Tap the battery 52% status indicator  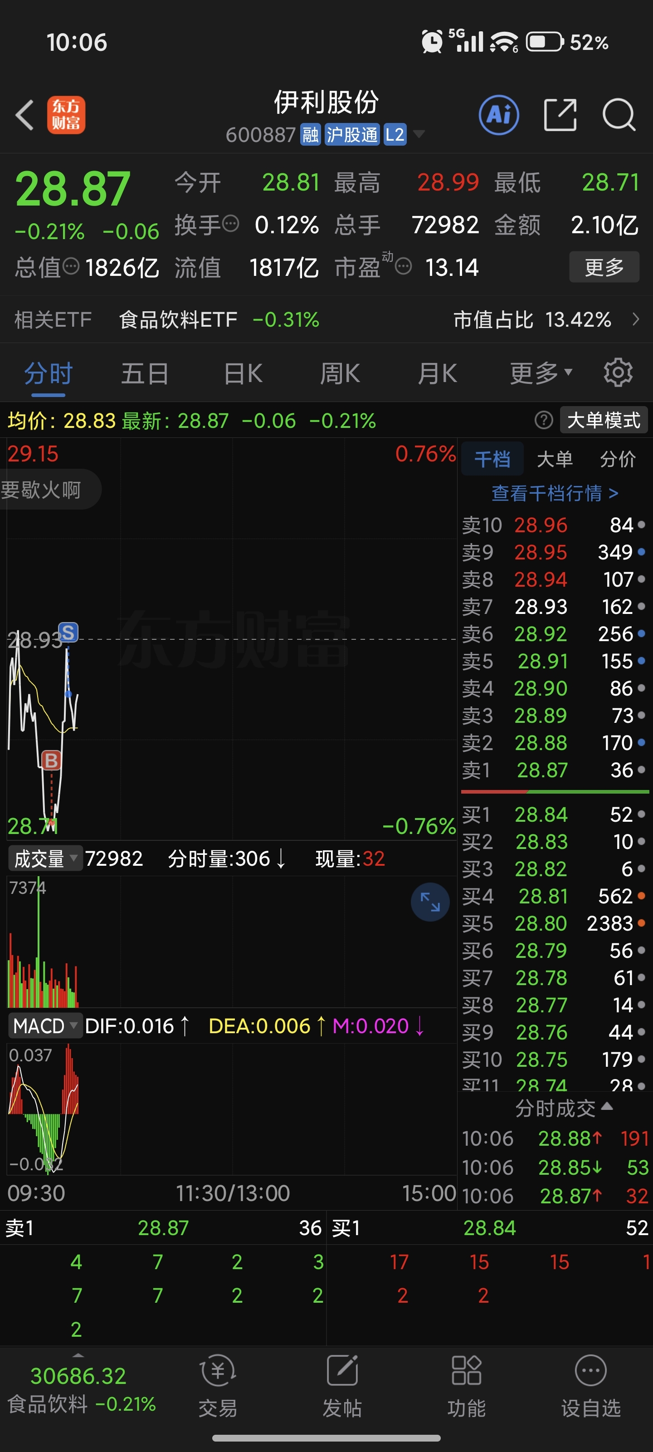coord(567,42)
